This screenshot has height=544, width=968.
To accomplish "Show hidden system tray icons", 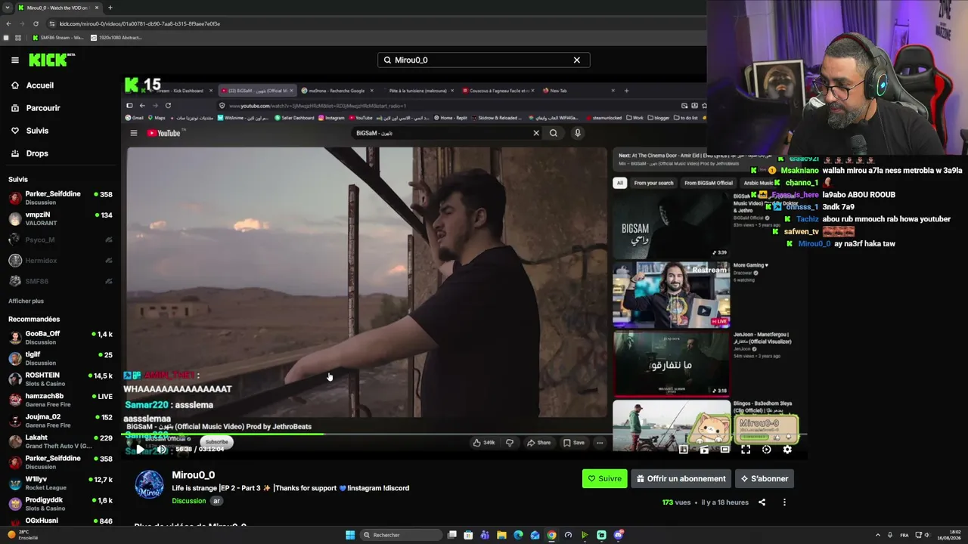I will [x=877, y=535].
